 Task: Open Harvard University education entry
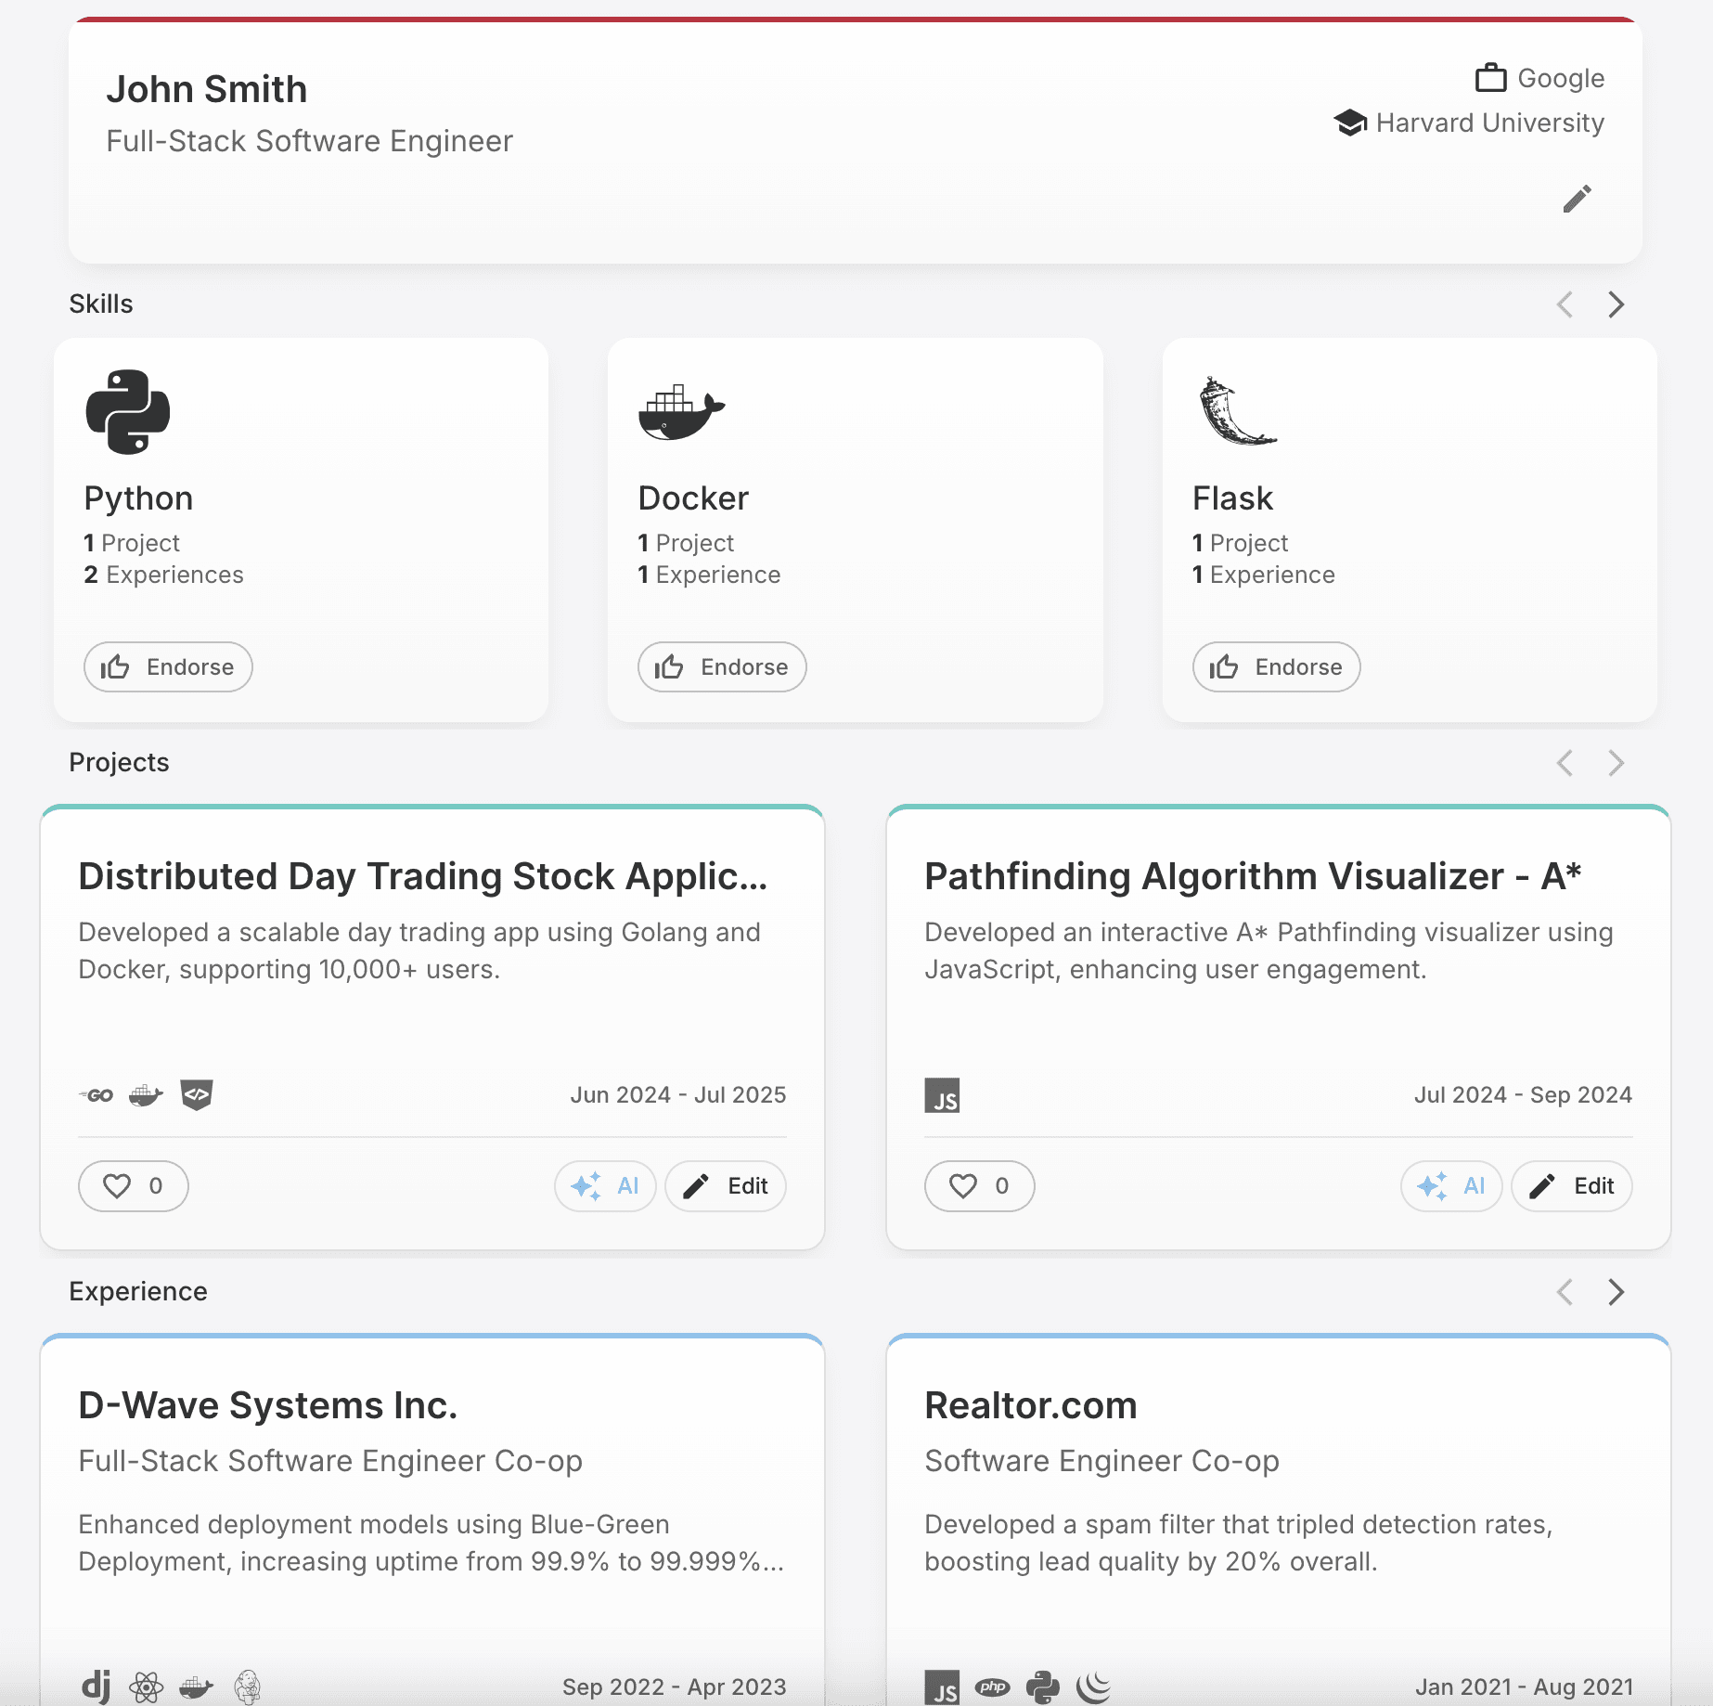pyautogui.click(x=1469, y=123)
